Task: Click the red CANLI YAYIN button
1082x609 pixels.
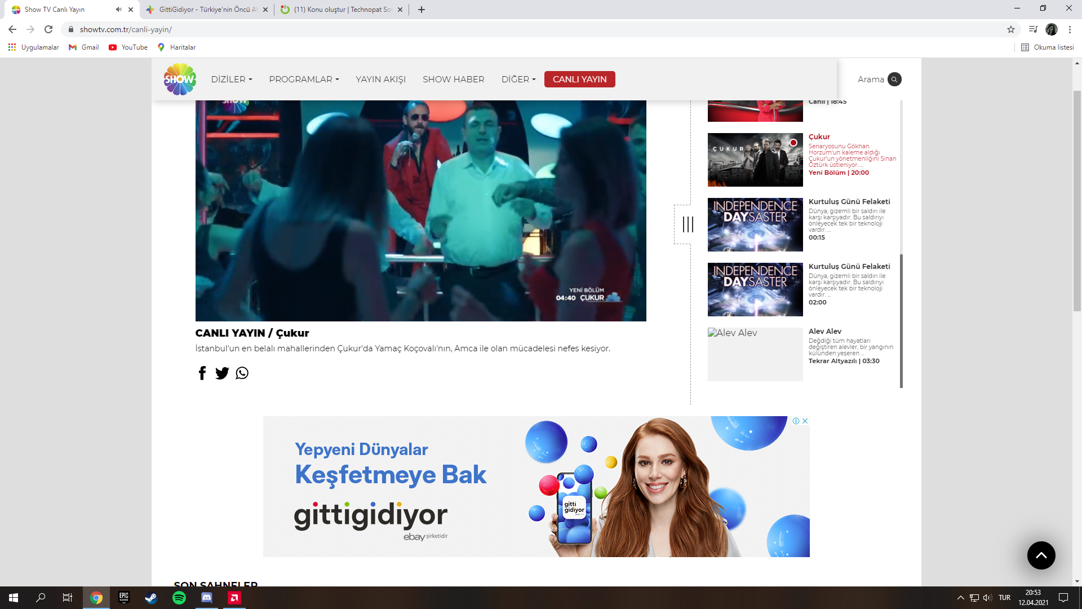Action: pos(579,80)
